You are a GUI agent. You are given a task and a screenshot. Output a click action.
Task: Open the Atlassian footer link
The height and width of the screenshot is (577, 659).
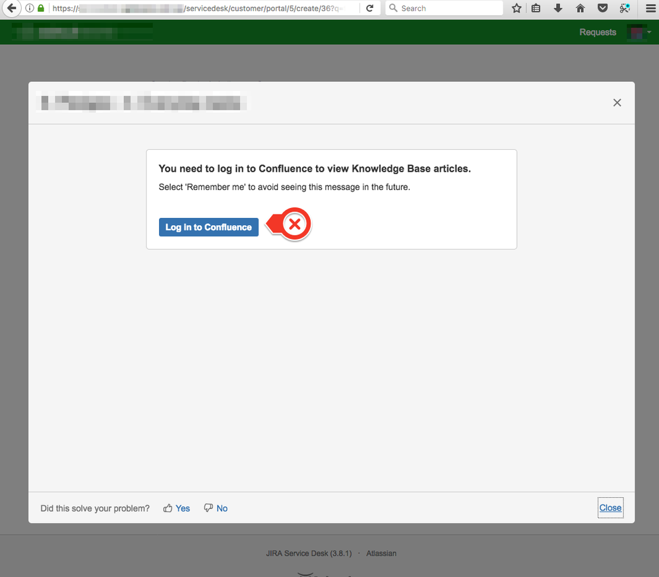(x=381, y=553)
